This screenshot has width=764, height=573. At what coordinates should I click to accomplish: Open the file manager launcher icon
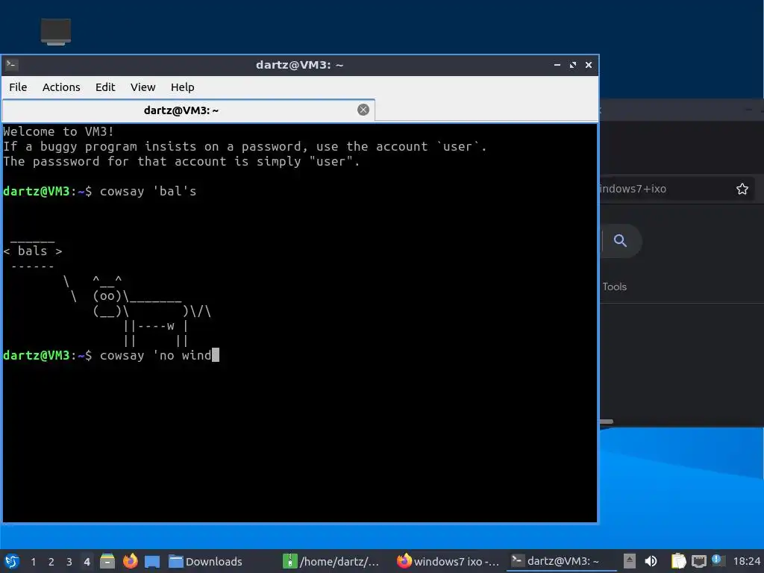pyautogui.click(x=107, y=561)
